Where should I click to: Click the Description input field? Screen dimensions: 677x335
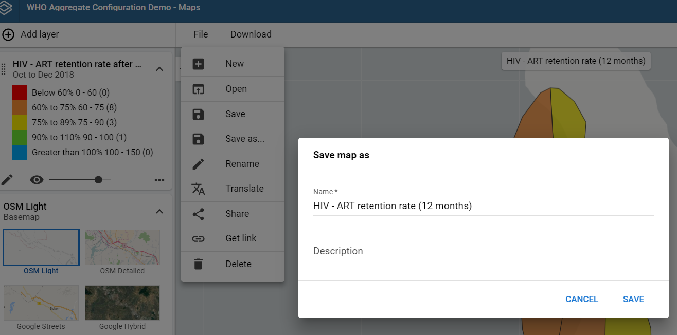point(483,251)
